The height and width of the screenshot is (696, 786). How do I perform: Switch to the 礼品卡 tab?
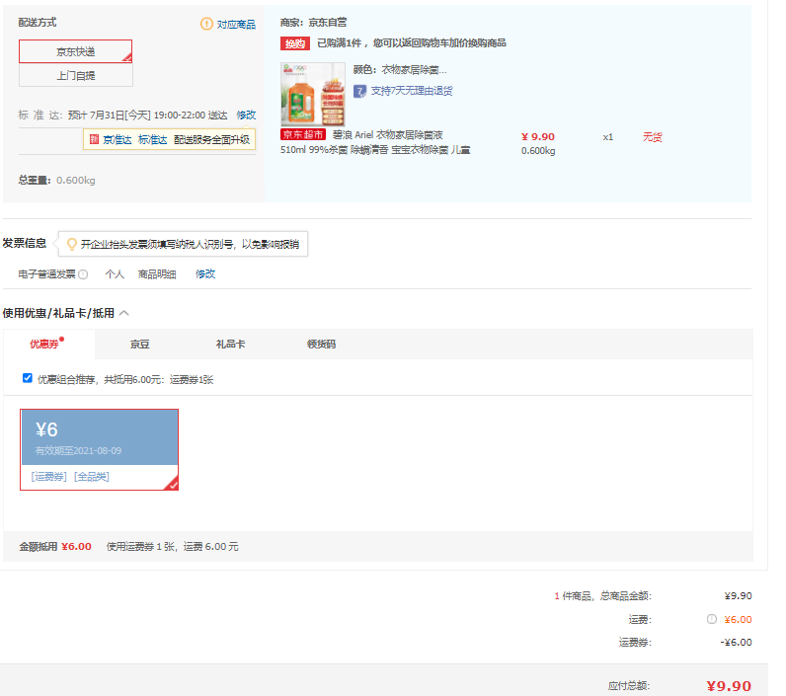click(x=231, y=345)
